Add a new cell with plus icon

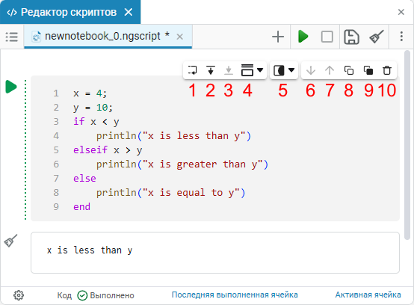pyautogui.click(x=278, y=37)
